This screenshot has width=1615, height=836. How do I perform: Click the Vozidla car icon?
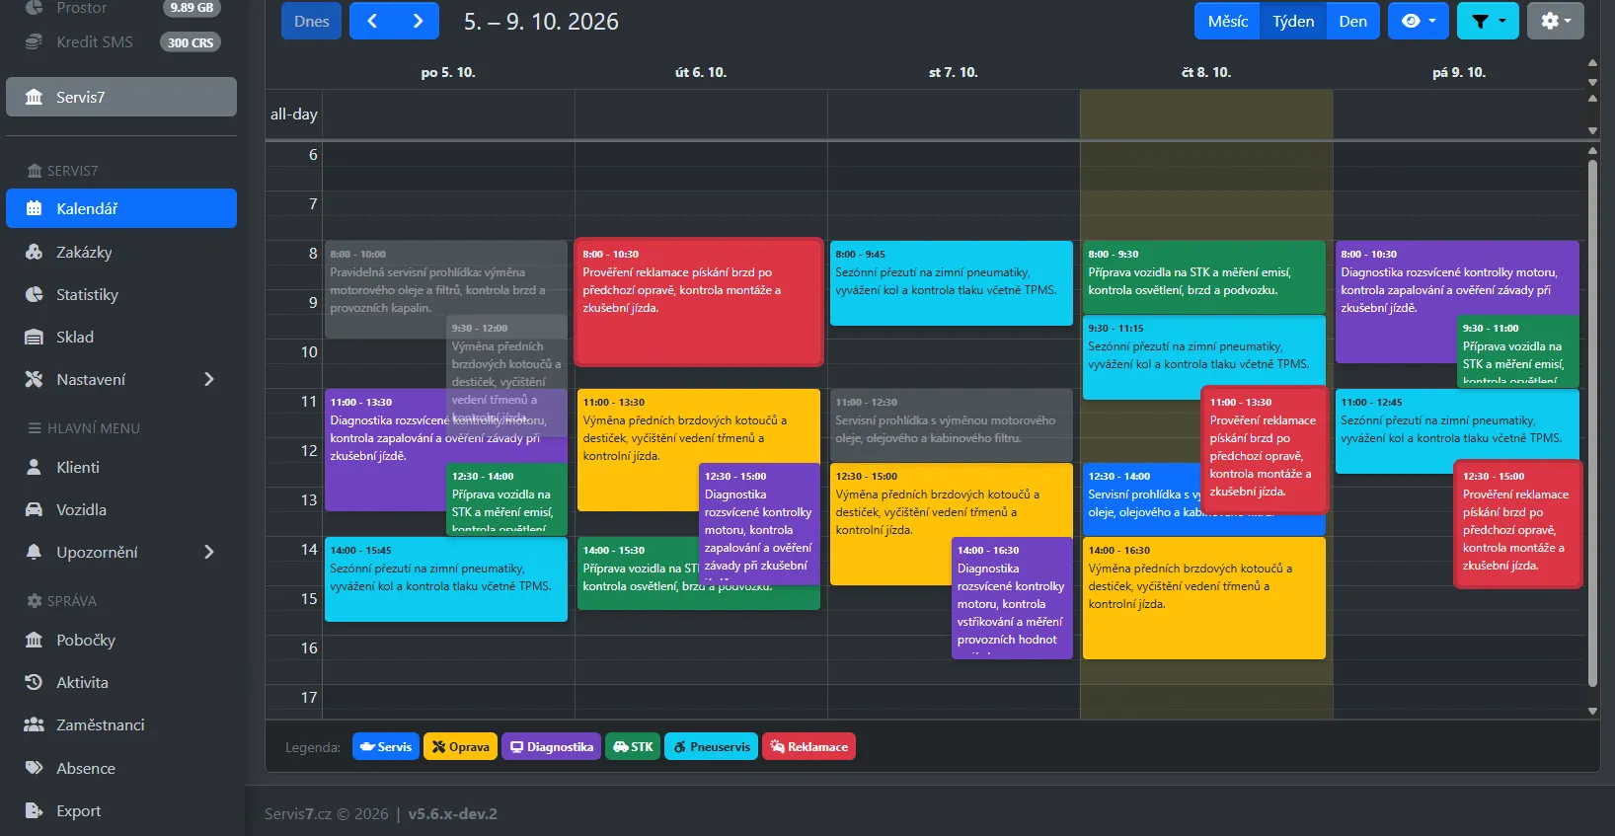pos(34,509)
